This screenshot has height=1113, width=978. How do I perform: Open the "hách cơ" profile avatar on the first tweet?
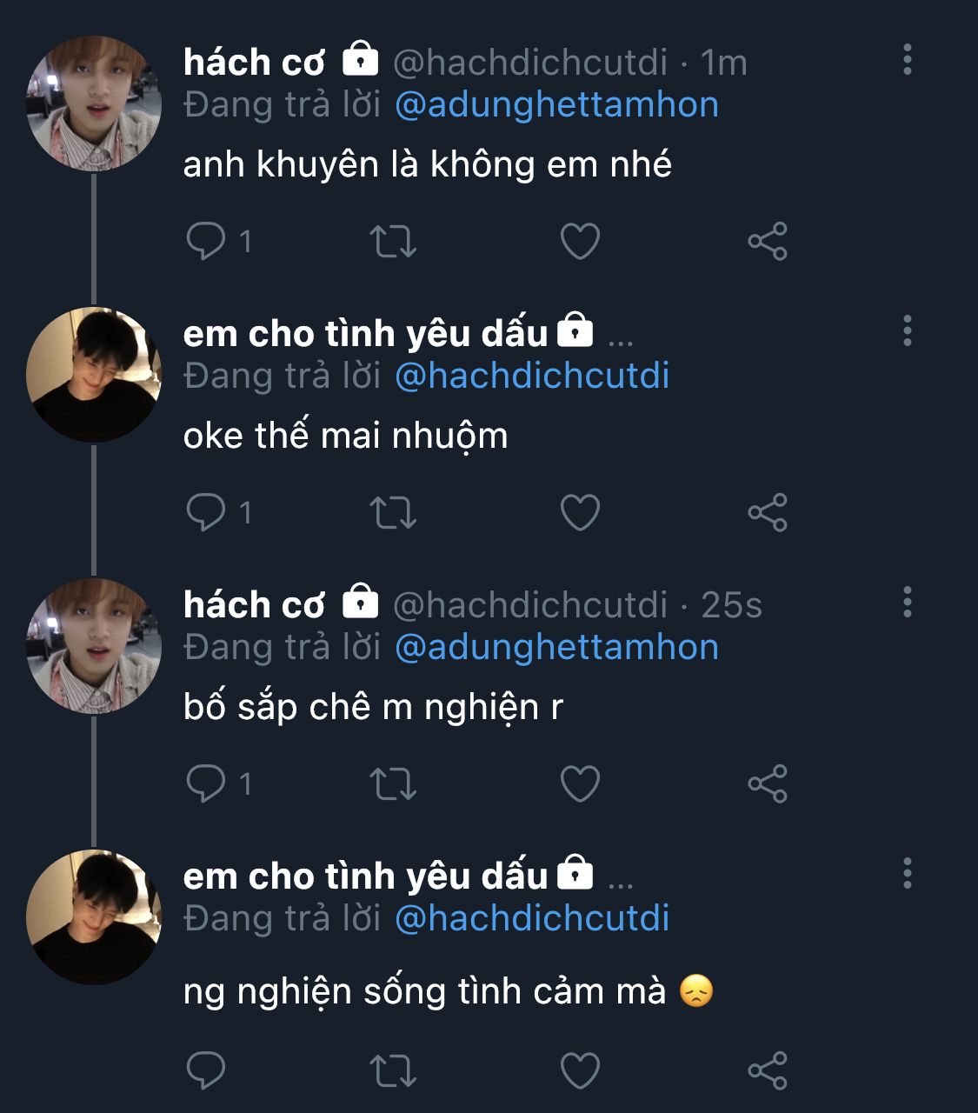[94, 103]
